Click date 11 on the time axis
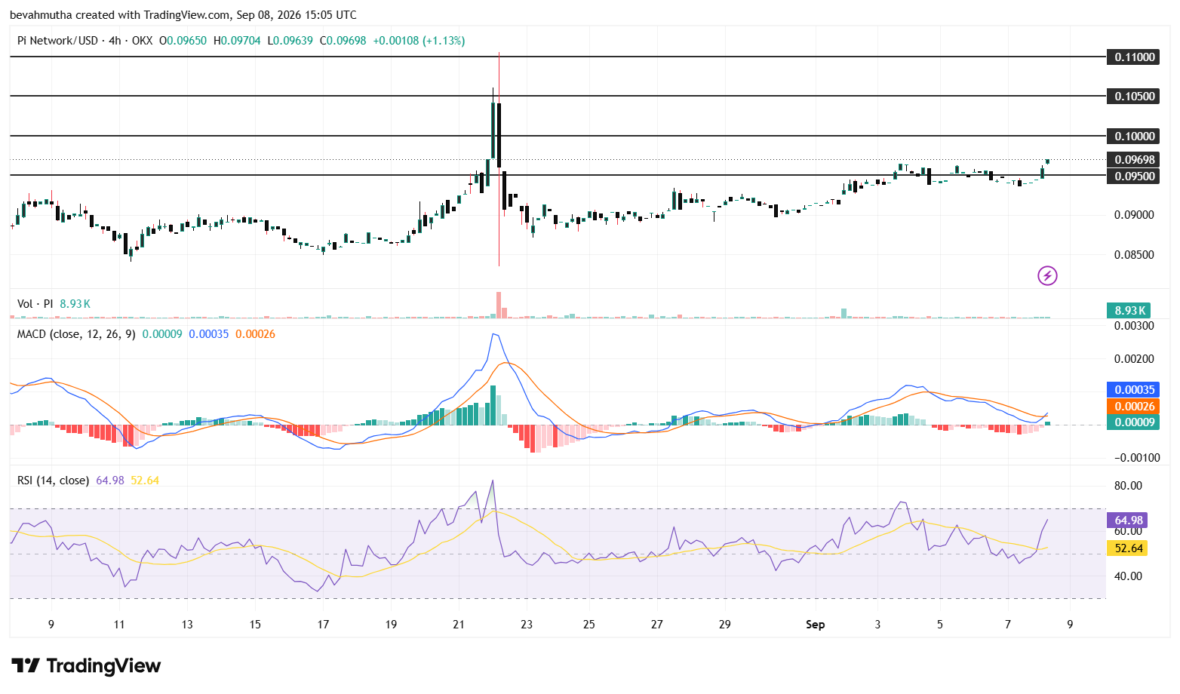 119,624
